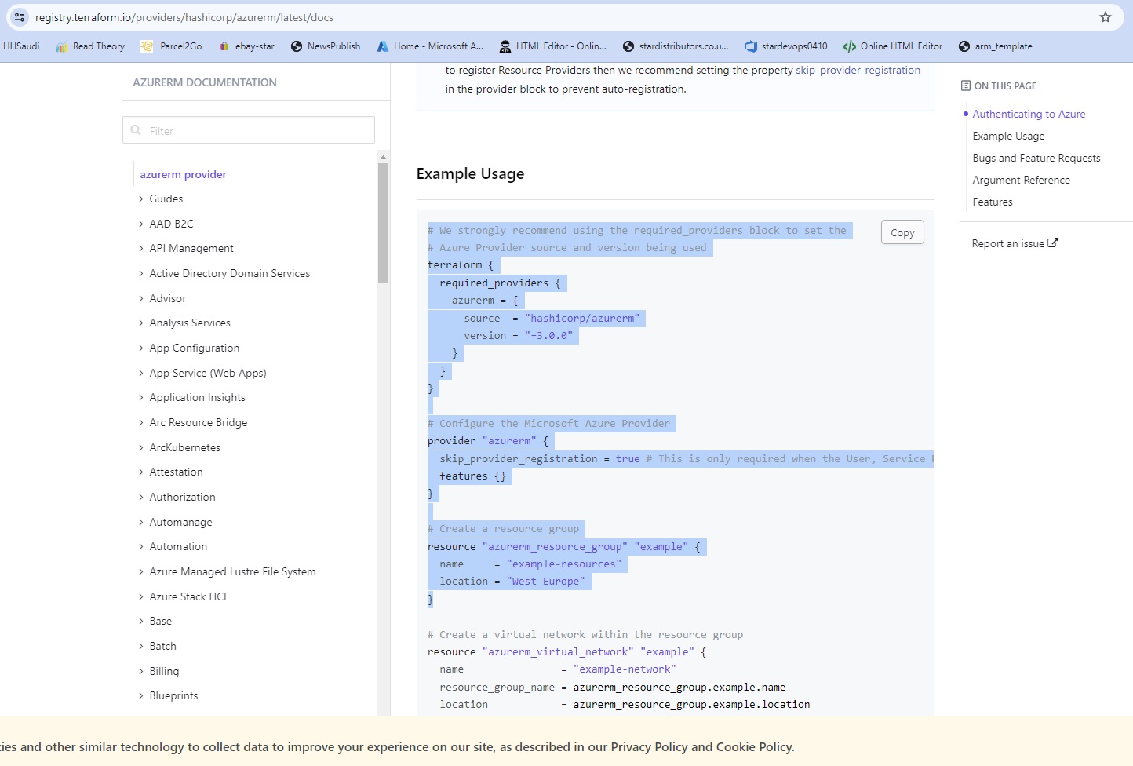The image size is (1133, 766).
Task: Click the site information icon in address bar
Action: click(20, 17)
